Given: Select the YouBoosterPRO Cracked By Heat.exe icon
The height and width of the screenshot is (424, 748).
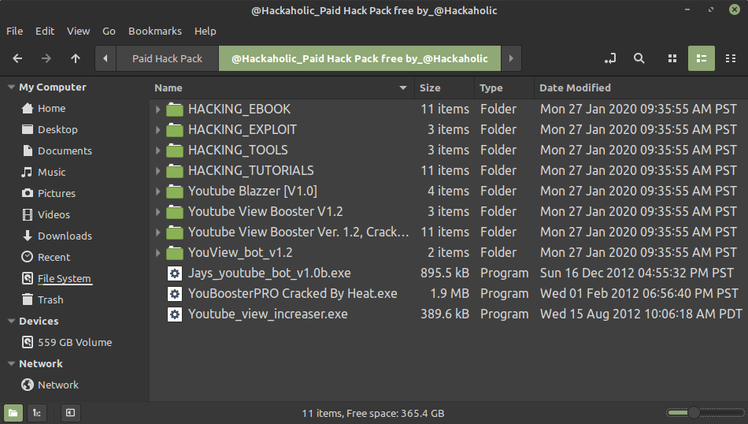Looking at the screenshot, I should [x=175, y=294].
